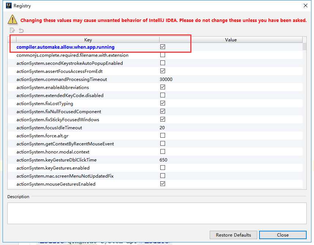This screenshot has width=314, height=245.
Task: Click the Close button
Action: pos(283,235)
